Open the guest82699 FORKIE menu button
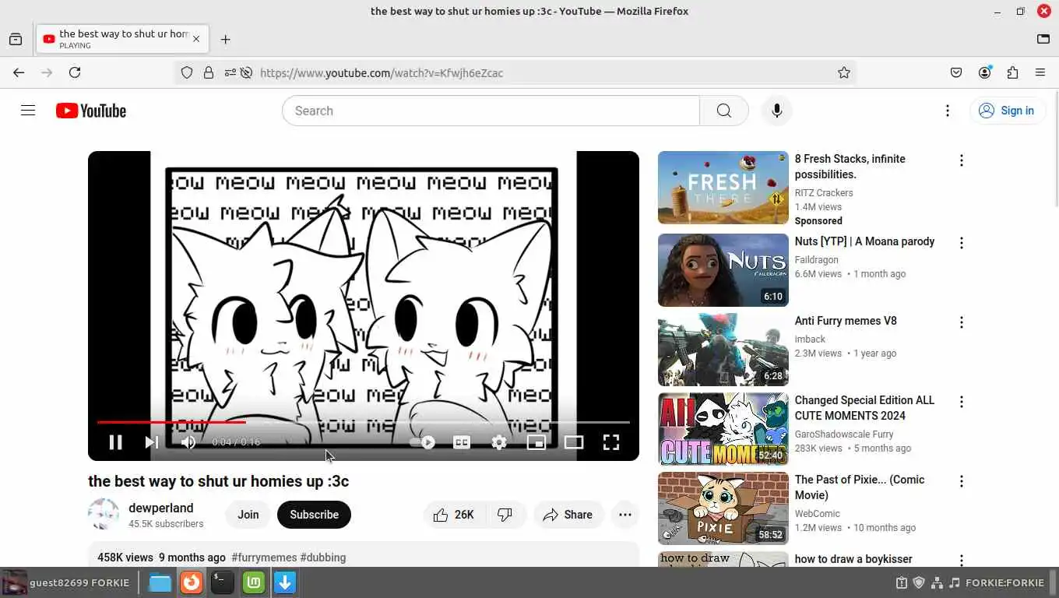 tap(66, 582)
